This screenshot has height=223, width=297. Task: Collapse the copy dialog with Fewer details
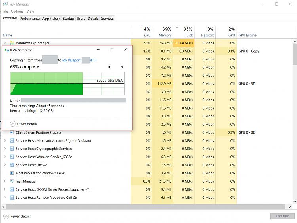(24, 124)
